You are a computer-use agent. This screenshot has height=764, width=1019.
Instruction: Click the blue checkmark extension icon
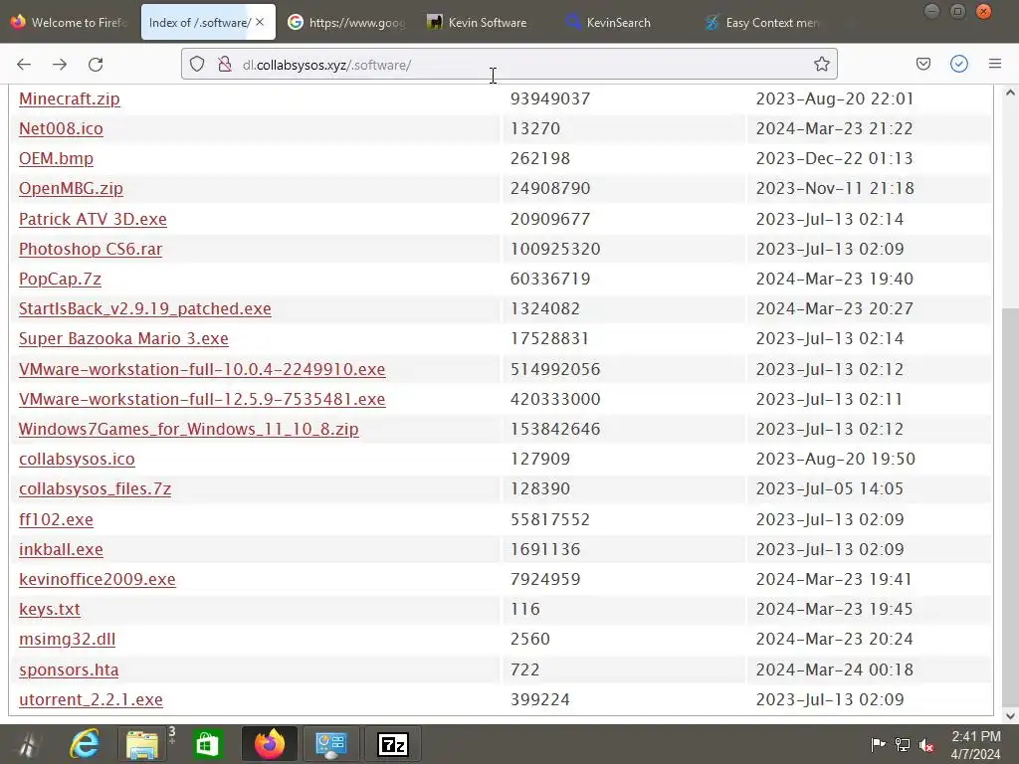click(x=959, y=64)
